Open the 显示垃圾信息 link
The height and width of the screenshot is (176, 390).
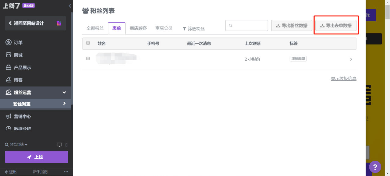[343, 78]
